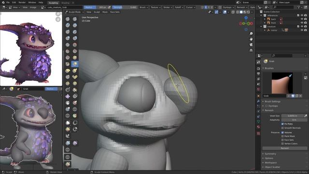Select the Box Mask tool
Viewport: 309px width, 174px height.
point(68,123)
